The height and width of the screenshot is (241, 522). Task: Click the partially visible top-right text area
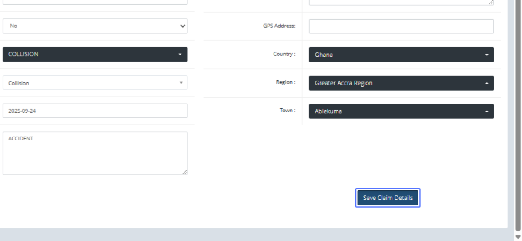point(400,2)
